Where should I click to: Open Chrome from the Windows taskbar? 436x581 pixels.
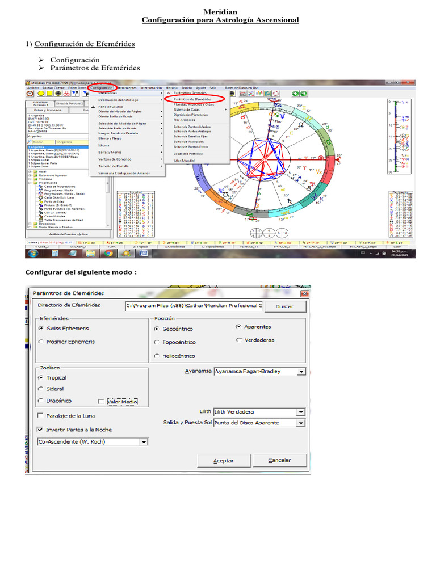[x=108, y=254]
